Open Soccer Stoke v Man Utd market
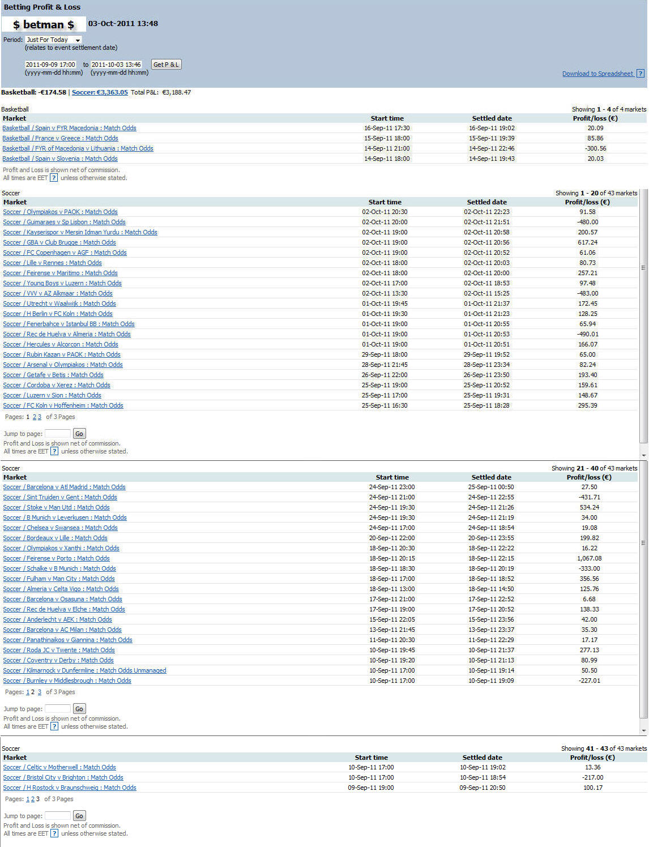 coord(56,507)
